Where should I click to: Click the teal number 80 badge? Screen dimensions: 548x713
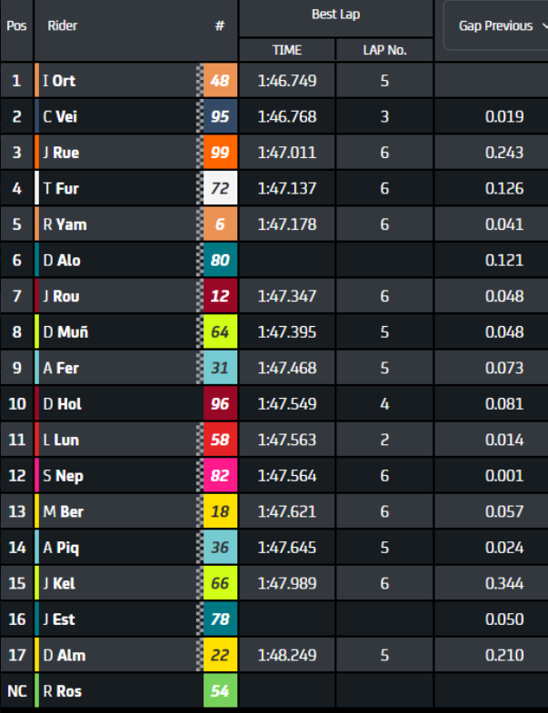220,261
